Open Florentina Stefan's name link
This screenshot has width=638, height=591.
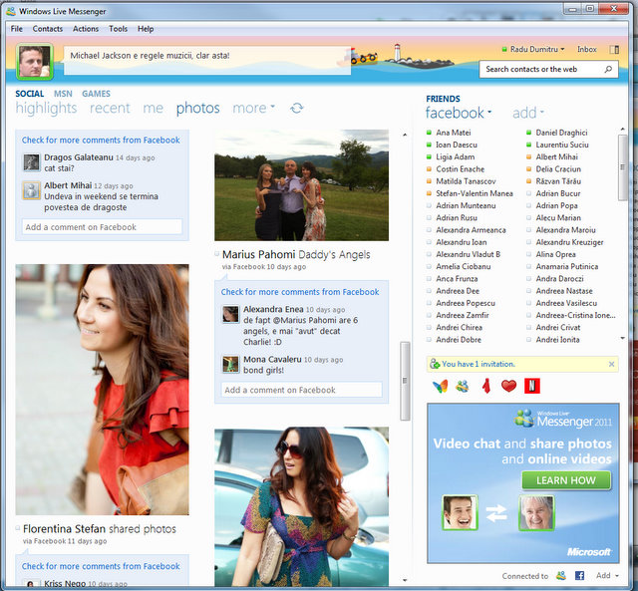(x=64, y=529)
